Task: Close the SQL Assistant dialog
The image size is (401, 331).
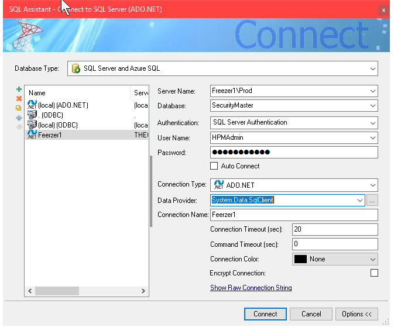Action: [x=383, y=10]
